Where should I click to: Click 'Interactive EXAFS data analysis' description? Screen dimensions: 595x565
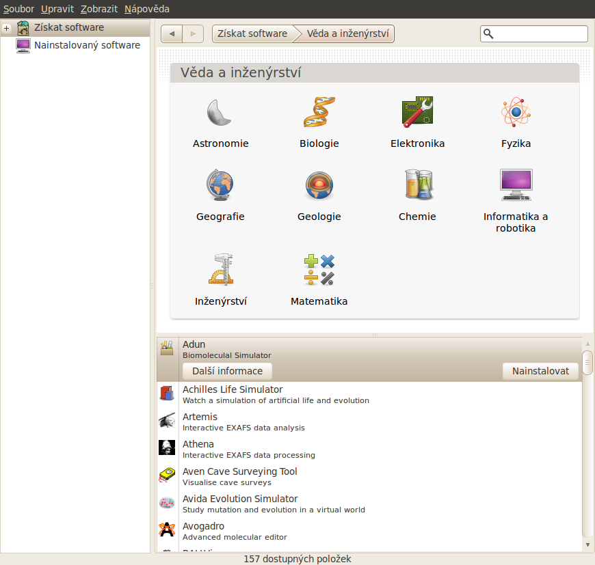point(243,428)
